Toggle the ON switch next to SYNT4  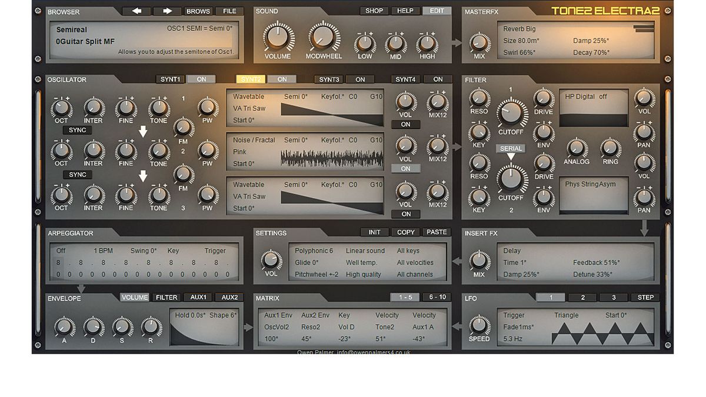pos(438,79)
